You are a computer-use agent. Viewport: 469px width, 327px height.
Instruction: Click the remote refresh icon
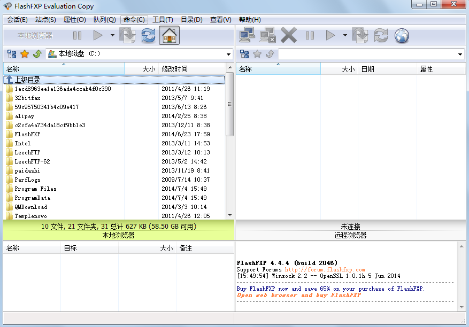(x=381, y=36)
